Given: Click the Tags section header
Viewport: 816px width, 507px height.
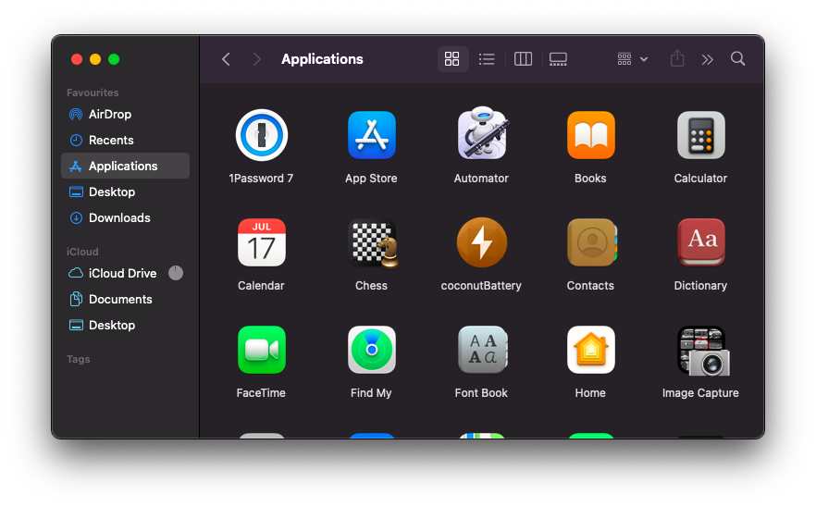Looking at the screenshot, I should (78, 359).
